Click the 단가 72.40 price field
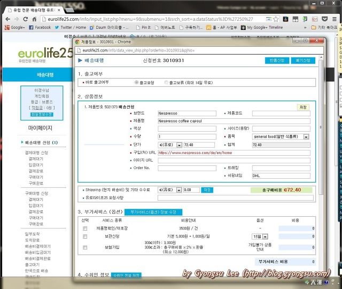This screenshot has width=342, height=289. (x=199, y=145)
